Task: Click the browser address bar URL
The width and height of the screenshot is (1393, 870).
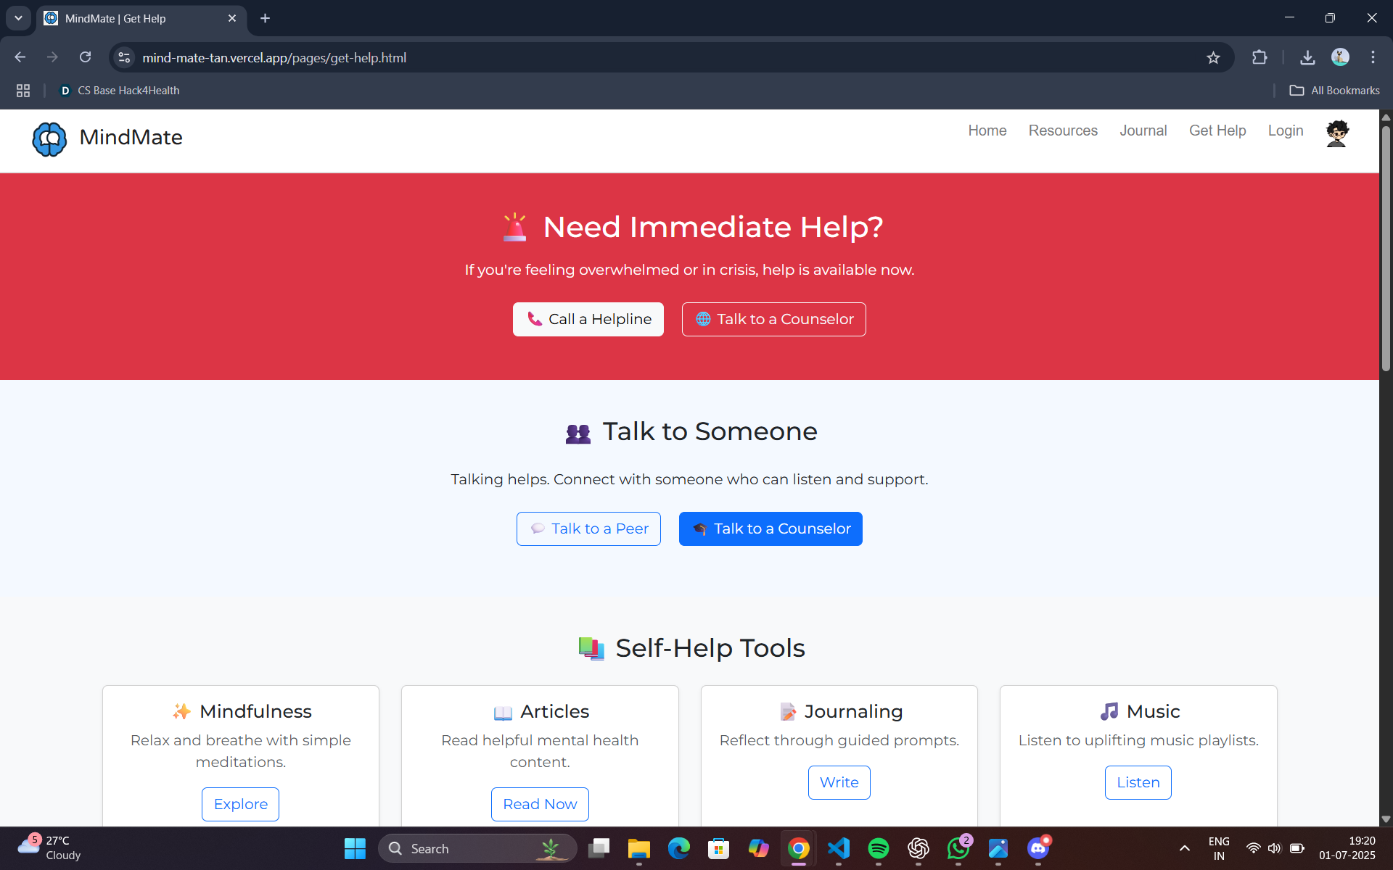Action: (x=274, y=58)
